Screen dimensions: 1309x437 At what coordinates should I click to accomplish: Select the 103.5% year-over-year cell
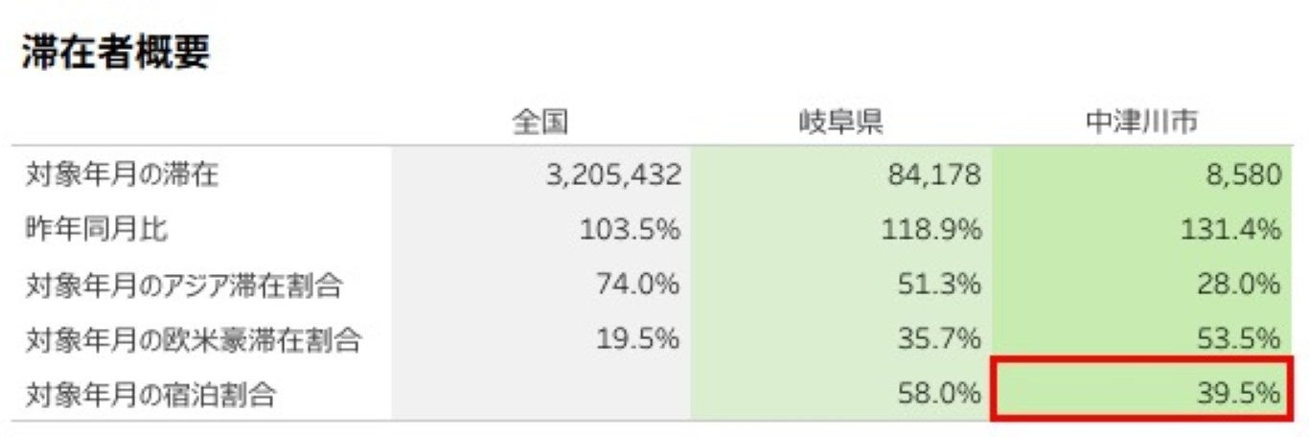(x=631, y=230)
